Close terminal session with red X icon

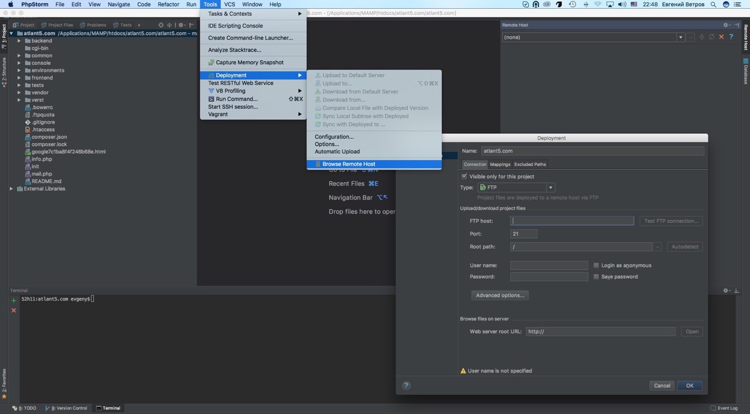point(14,310)
